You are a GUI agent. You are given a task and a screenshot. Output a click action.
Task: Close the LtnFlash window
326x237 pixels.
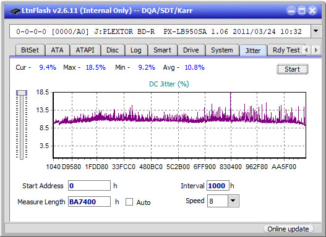pyautogui.click(x=312, y=10)
